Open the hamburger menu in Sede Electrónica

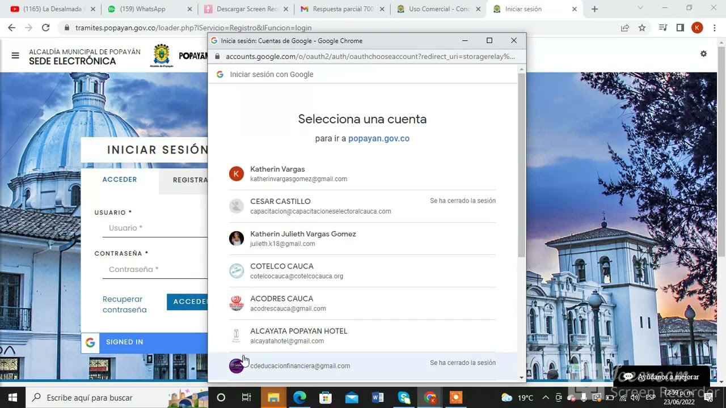(15, 56)
